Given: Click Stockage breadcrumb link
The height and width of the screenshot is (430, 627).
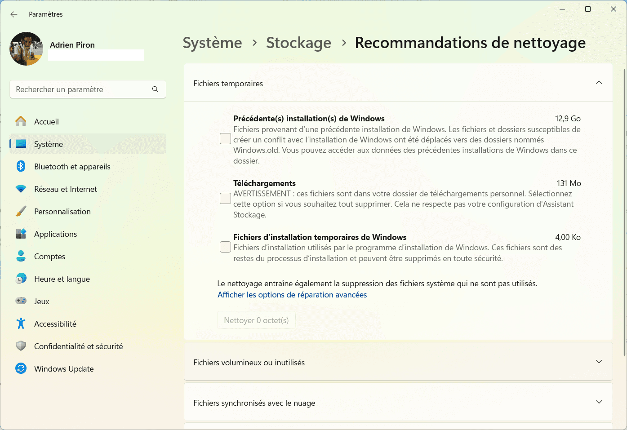Looking at the screenshot, I should (x=298, y=43).
